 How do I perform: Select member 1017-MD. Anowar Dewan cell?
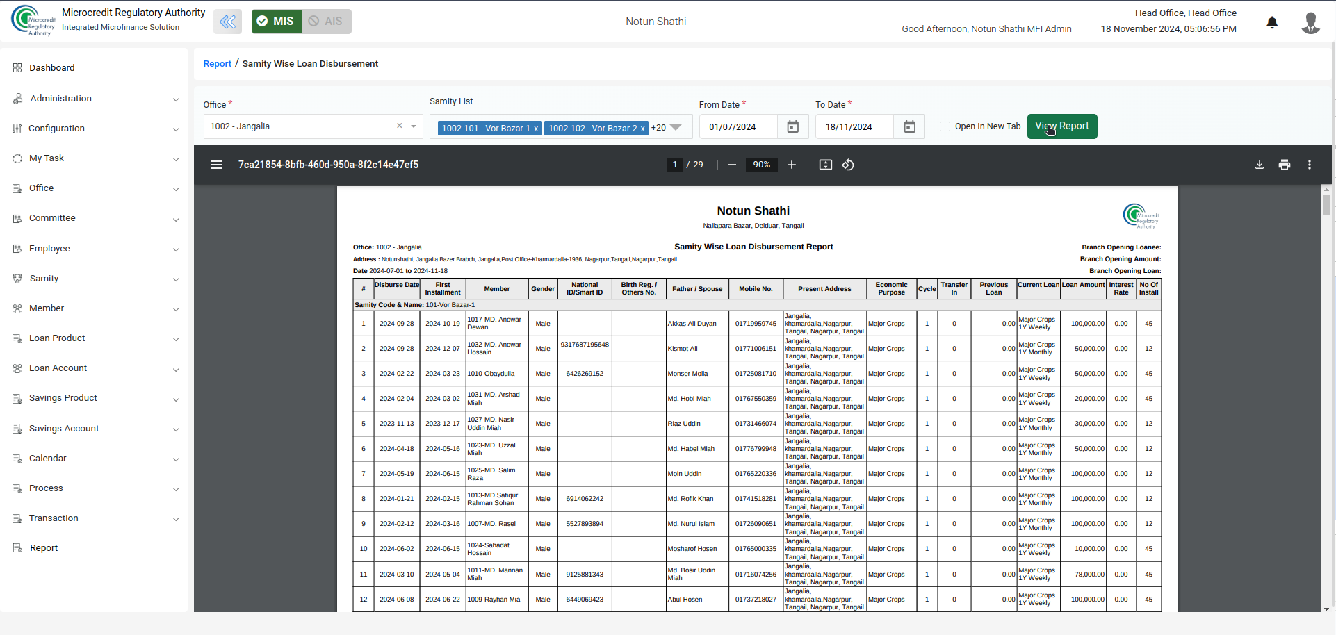(x=497, y=324)
